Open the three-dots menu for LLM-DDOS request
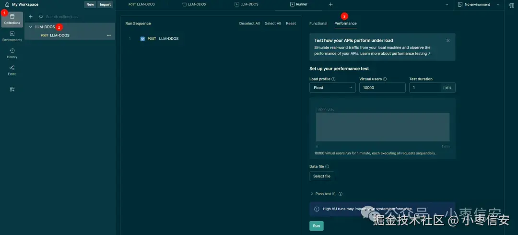Image resolution: width=518 pixels, height=235 pixels. [109, 35]
